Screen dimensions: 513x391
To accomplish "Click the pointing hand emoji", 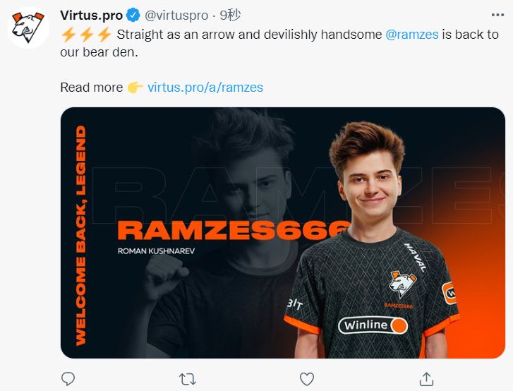I will (135, 88).
